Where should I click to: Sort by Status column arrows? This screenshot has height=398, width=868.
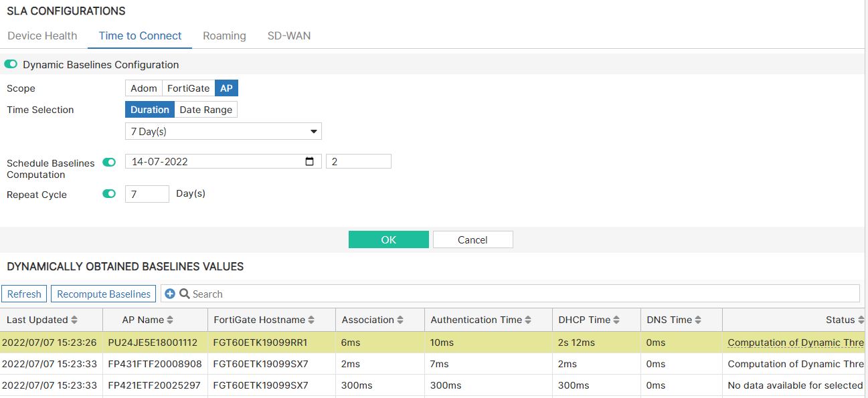click(861, 320)
